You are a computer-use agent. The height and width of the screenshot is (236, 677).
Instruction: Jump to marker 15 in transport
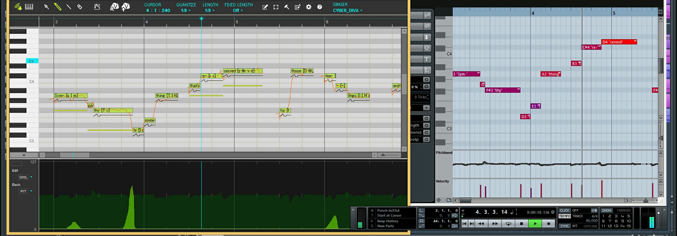click(x=629, y=226)
